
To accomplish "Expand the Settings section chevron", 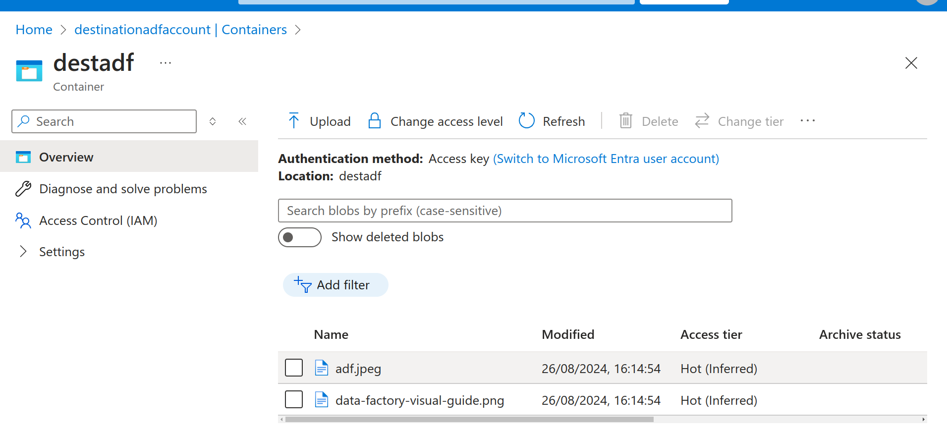I will click(x=23, y=251).
